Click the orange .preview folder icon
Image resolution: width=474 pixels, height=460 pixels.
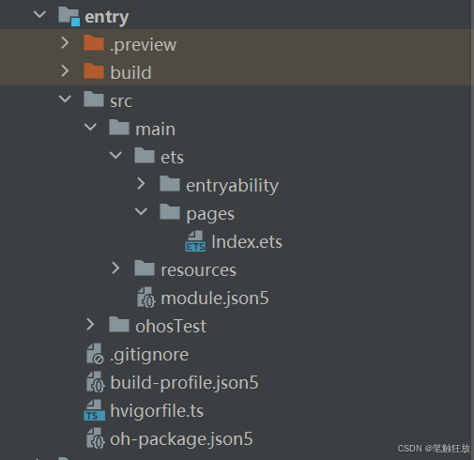tap(94, 43)
